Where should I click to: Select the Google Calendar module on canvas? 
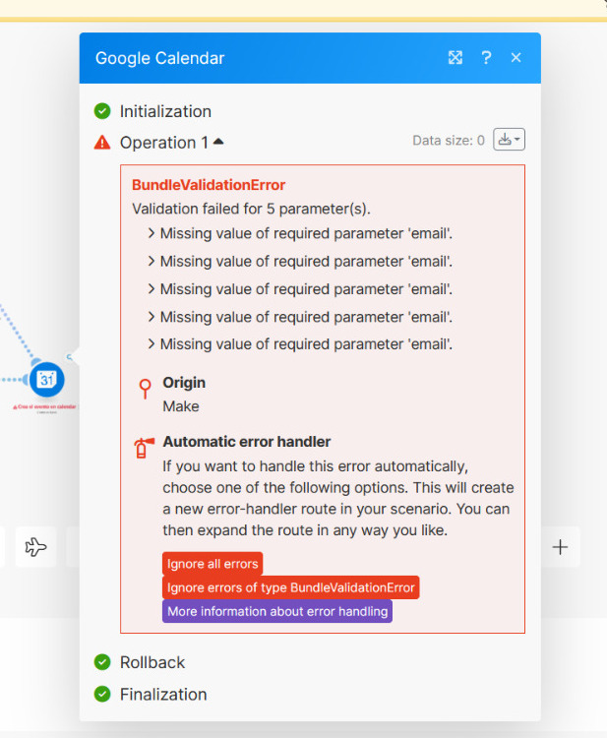[46, 380]
